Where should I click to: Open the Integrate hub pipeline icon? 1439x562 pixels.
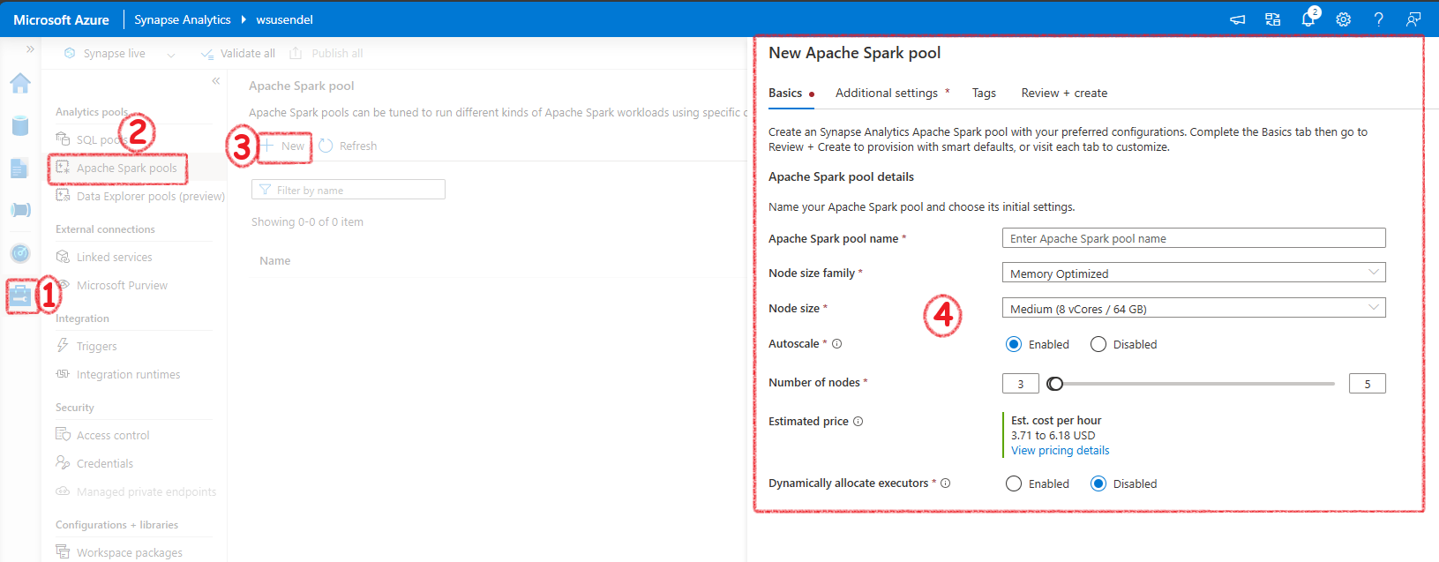pos(20,210)
